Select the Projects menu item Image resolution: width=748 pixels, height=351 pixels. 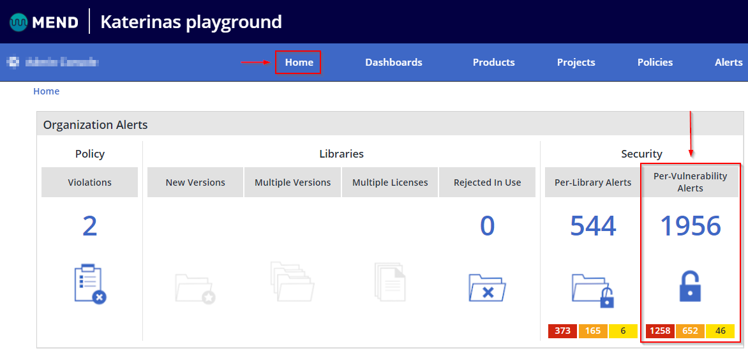point(576,63)
